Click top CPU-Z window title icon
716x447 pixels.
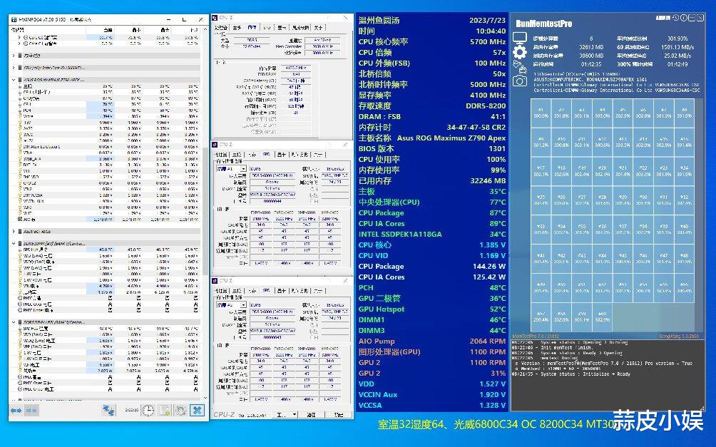coord(215,17)
